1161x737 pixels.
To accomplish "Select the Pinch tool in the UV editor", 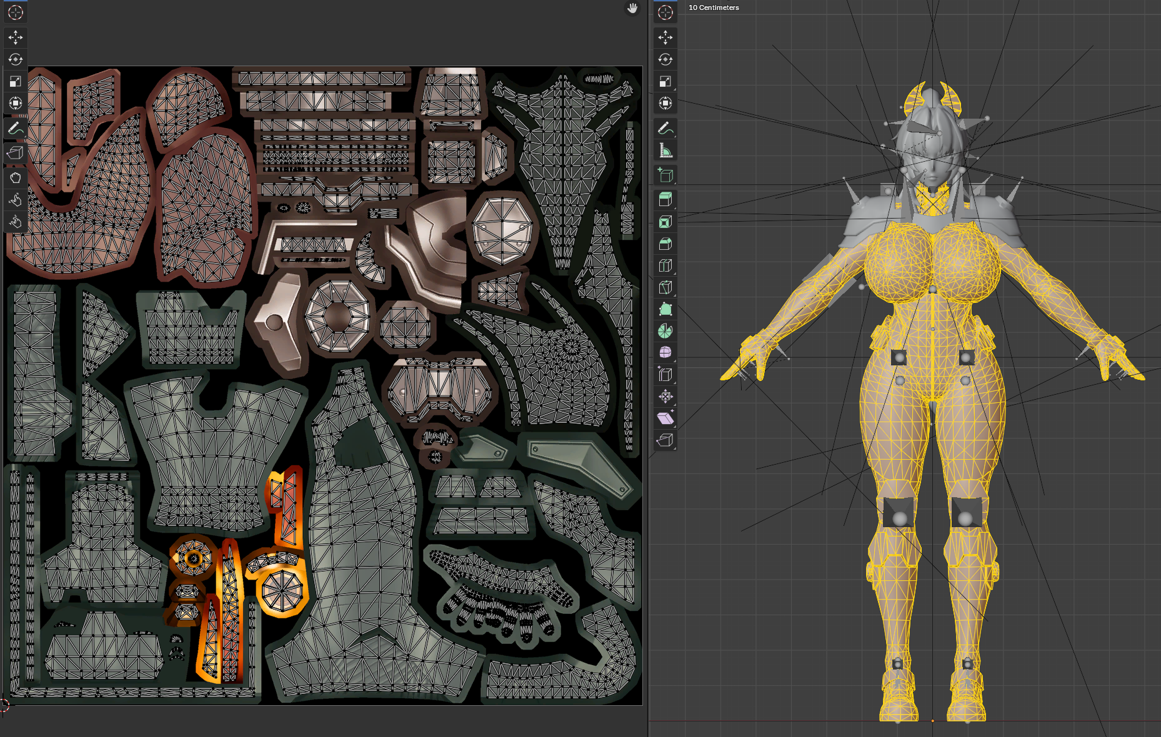I will tap(16, 222).
